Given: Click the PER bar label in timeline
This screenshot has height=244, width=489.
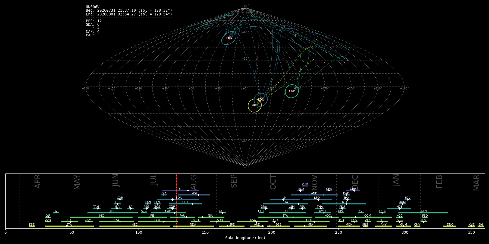Looking at the screenshot, I should [x=185, y=202].
